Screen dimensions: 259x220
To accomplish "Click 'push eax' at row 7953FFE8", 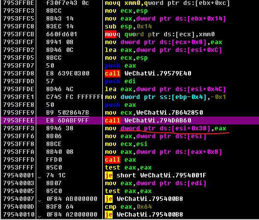I will [x=120, y=105].
